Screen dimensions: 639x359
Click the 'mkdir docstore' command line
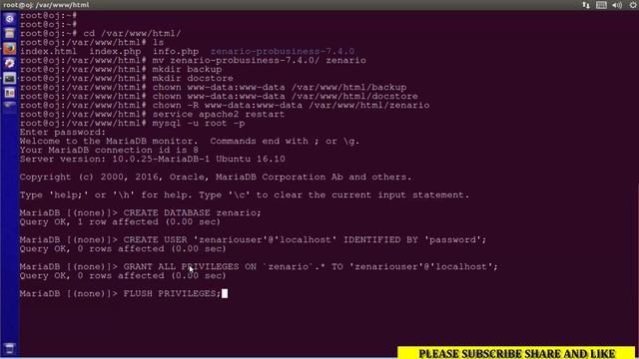(x=193, y=78)
